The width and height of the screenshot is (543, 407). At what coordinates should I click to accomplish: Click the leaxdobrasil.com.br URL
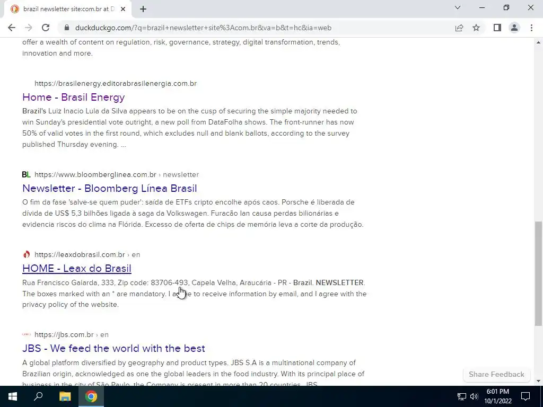(x=87, y=254)
